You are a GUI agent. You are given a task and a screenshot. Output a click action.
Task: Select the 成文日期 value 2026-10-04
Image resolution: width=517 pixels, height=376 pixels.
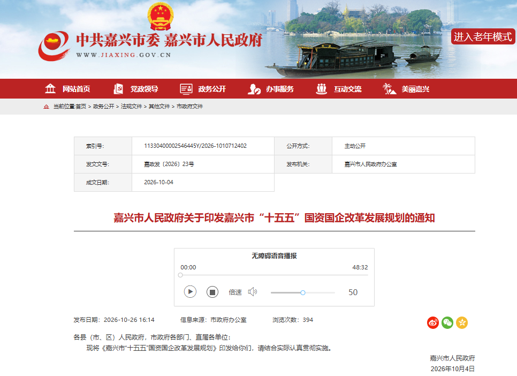pyautogui.click(x=158, y=182)
